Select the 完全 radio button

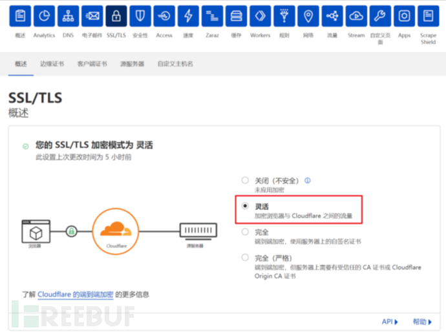[x=245, y=232]
